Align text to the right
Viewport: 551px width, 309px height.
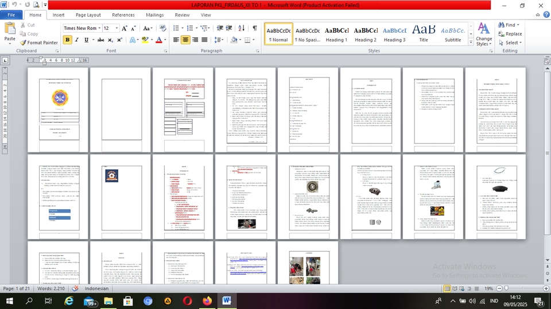195,40
